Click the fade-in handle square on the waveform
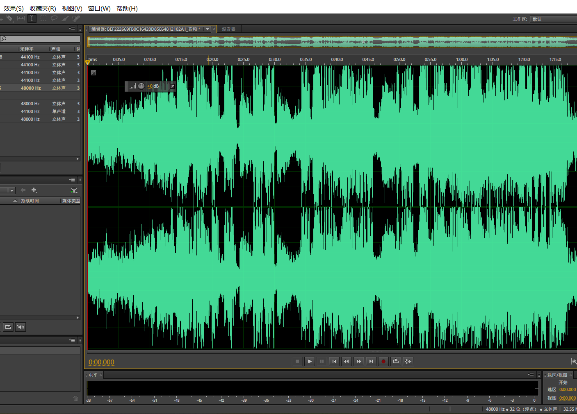This screenshot has height=414, width=577. 94,73
